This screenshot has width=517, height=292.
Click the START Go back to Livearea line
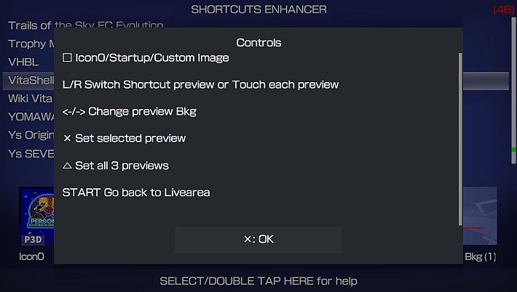click(x=136, y=192)
